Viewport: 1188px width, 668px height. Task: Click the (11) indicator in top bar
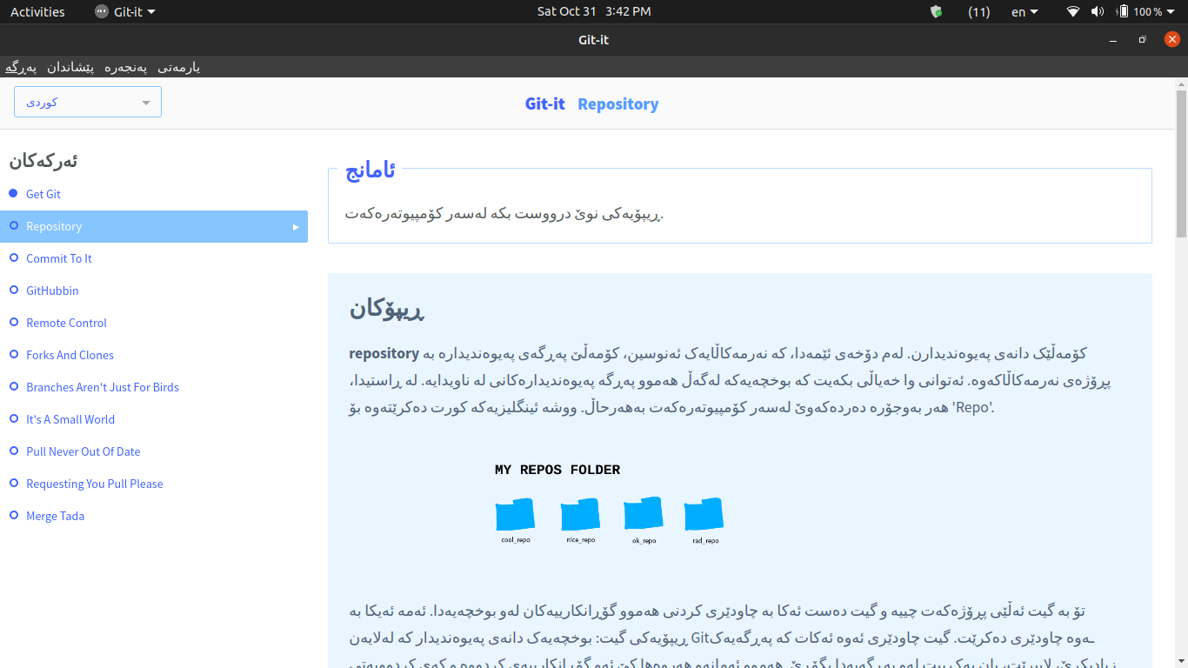(x=979, y=12)
